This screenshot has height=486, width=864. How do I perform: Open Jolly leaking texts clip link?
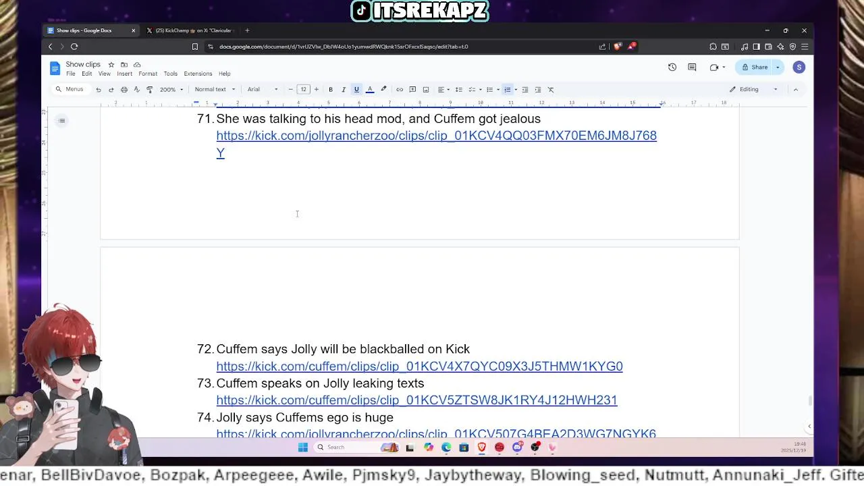click(416, 400)
